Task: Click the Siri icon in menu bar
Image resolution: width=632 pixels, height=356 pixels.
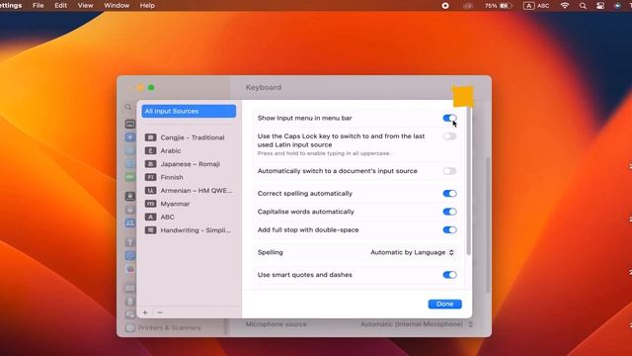Action: point(617,6)
